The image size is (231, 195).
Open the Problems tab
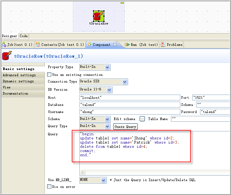[172, 45]
